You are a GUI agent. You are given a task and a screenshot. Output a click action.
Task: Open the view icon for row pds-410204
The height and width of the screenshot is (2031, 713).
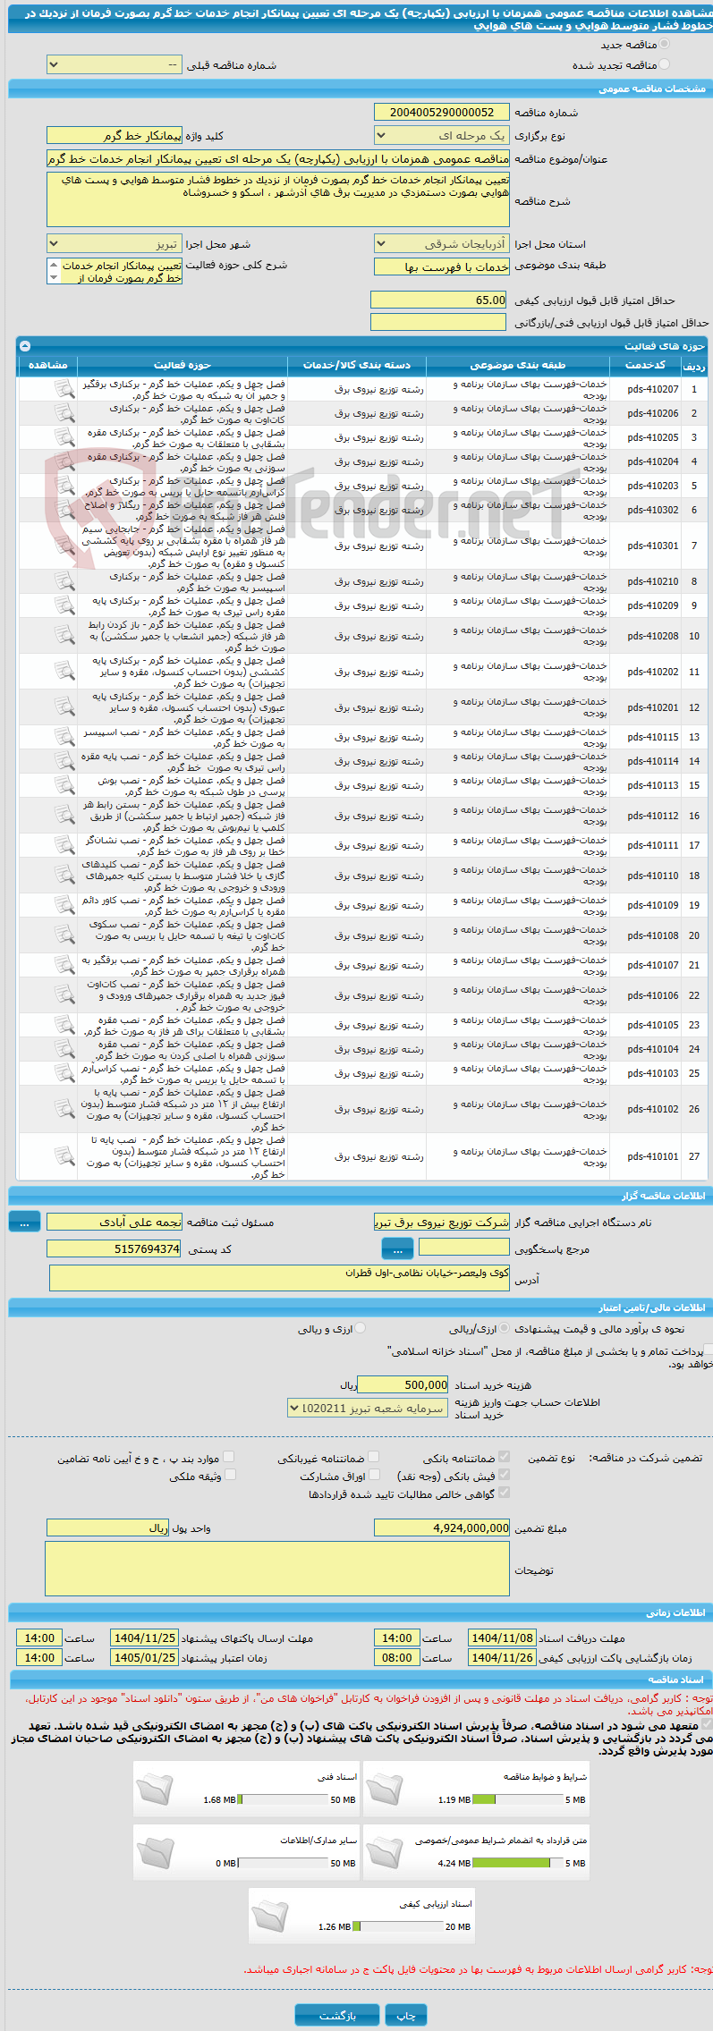(64, 461)
